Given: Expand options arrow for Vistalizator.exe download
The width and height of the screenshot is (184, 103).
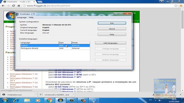Looking at the screenshot, I should (36, 94).
